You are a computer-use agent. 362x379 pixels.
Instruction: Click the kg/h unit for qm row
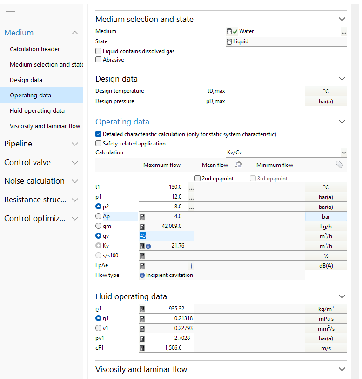point(326,227)
